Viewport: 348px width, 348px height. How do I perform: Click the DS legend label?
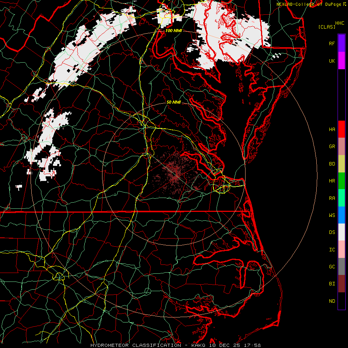(x=332, y=232)
